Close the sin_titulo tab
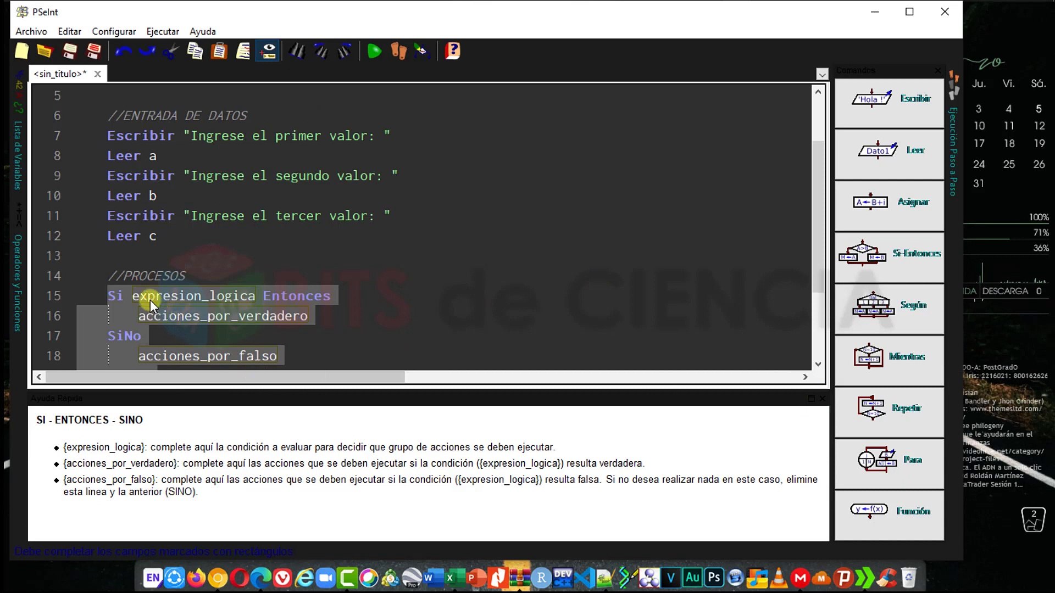The image size is (1055, 593). (97, 74)
